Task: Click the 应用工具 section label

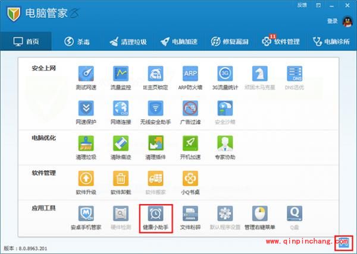Action: coord(43,208)
